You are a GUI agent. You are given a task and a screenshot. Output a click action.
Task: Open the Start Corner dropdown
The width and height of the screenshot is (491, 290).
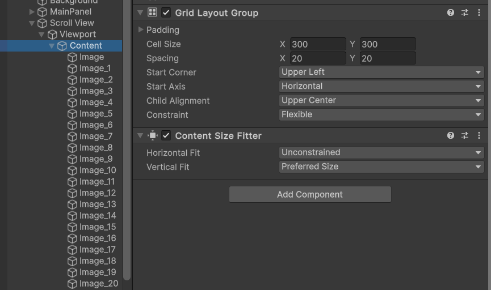(x=381, y=72)
